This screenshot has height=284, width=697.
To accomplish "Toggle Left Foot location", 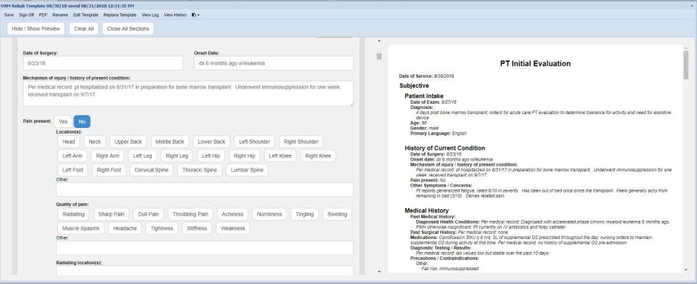I will (x=73, y=170).
